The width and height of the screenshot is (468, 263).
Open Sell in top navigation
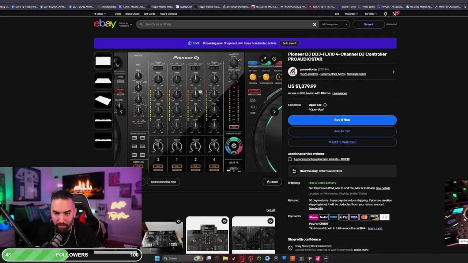coord(337,14)
